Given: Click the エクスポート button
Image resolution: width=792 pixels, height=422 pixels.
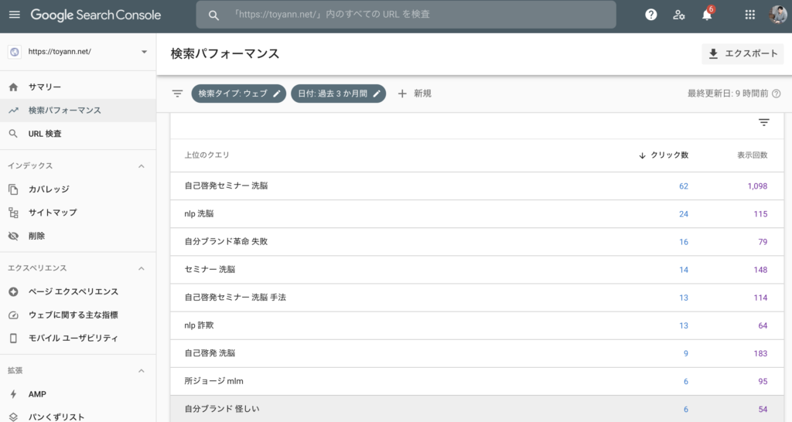Looking at the screenshot, I should click(742, 53).
